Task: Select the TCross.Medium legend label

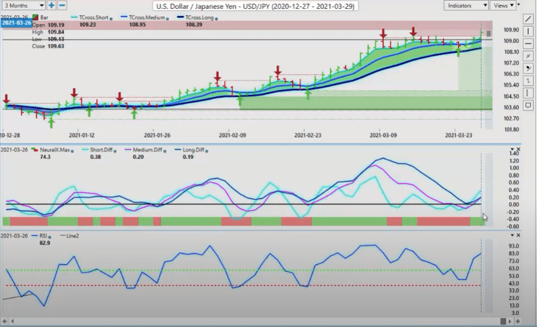Action: (x=147, y=17)
